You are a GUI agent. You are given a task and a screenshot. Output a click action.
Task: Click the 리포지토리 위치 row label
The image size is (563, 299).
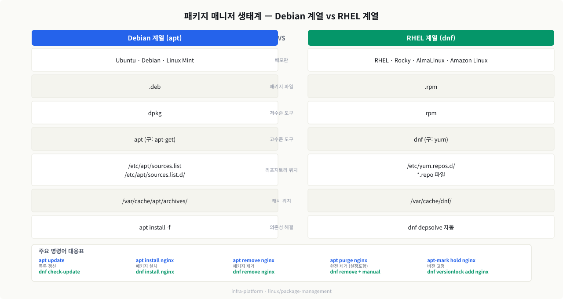point(281,170)
